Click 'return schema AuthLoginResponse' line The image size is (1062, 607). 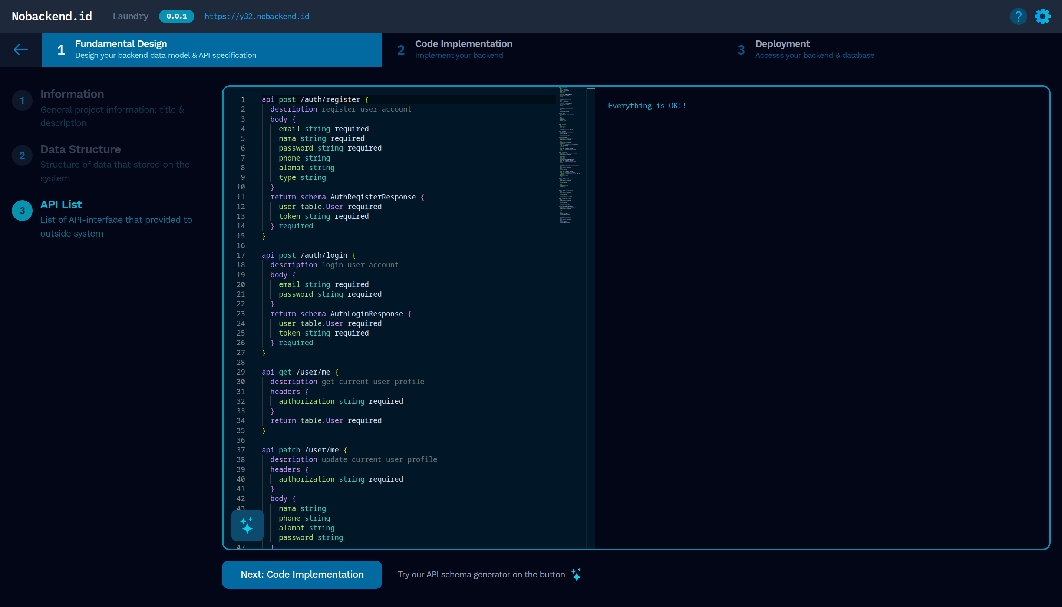340,313
